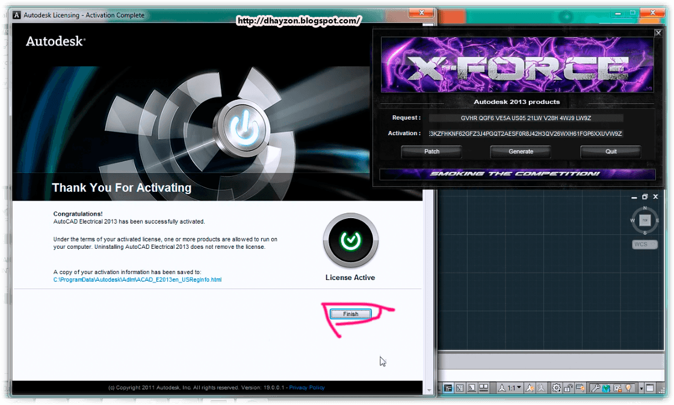Viewport: 674px width, 405px height.
Task: Toggle automatic annotation scaling
Action: tap(541, 388)
